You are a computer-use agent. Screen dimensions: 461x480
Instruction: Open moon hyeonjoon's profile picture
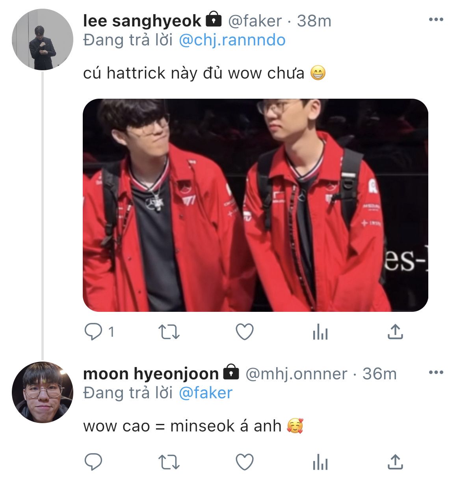pyautogui.click(x=42, y=392)
